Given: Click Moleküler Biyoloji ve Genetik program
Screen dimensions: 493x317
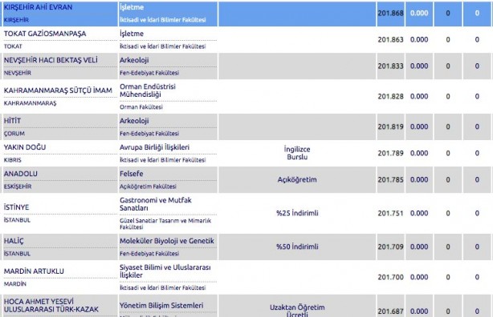Looking at the screenshot, I should (x=167, y=241).
